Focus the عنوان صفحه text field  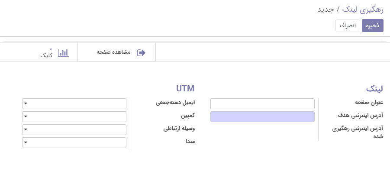coord(262,103)
